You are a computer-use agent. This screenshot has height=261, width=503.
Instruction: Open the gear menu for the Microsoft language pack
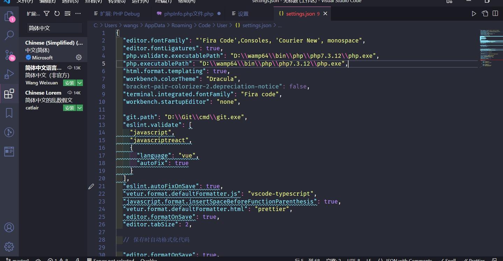click(79, 57)
